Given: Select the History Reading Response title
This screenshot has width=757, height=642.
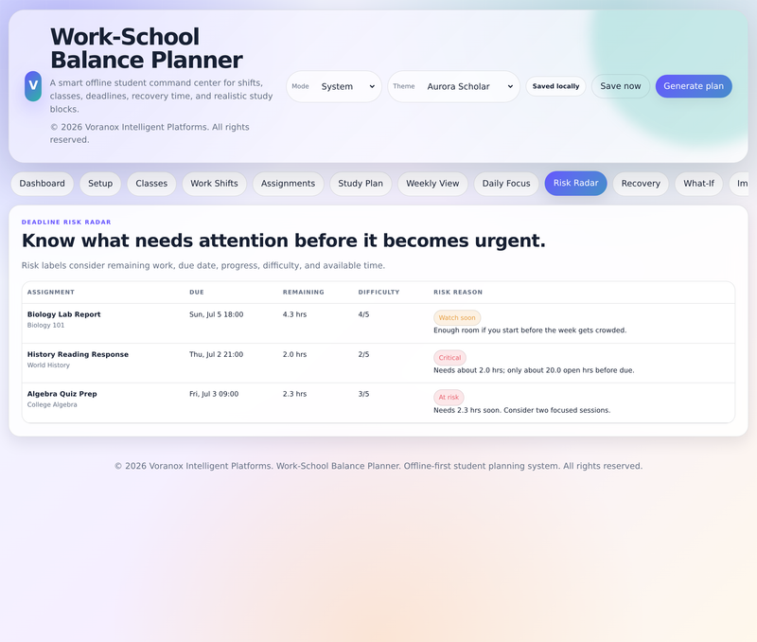Looking at the screenshot, I should click(x=78, y=354).
